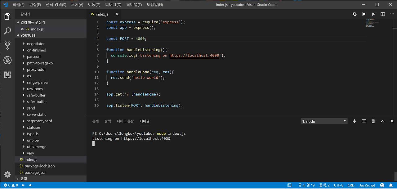Open the Extensions view icon
397x189 pixels.
coord(7,75)
